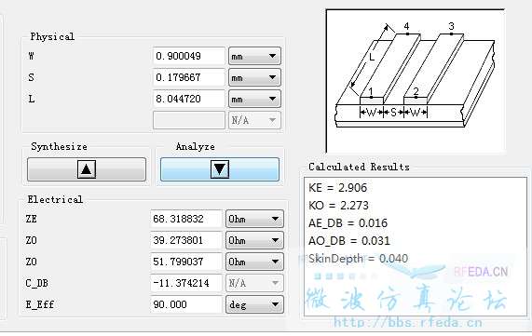Open the L unit dropdown (mm)
This screenshot has width=532, height=336.
pyautogui.click(x=254, y=99)
